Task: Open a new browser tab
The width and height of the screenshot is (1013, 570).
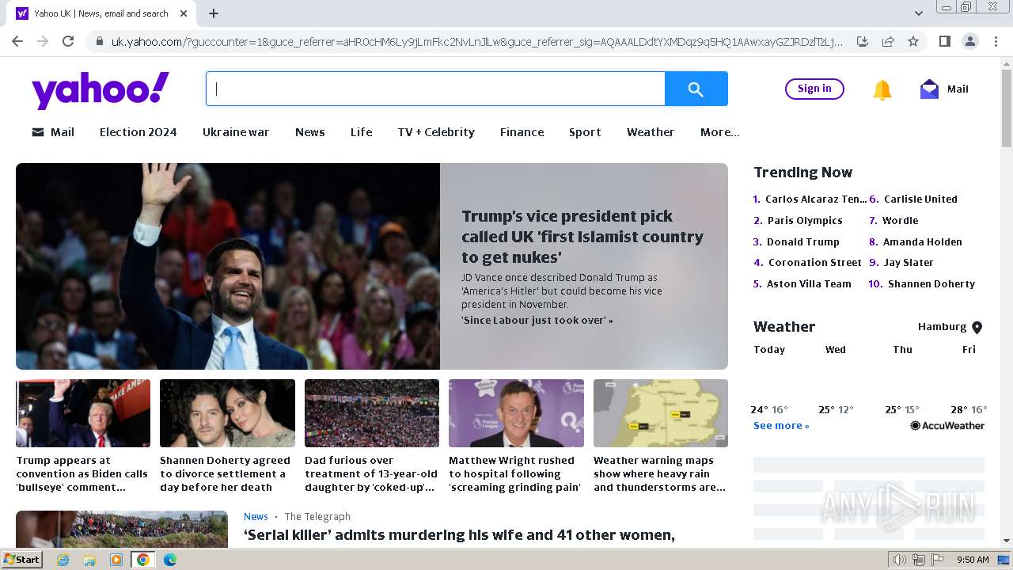Action: coord(214,13)
